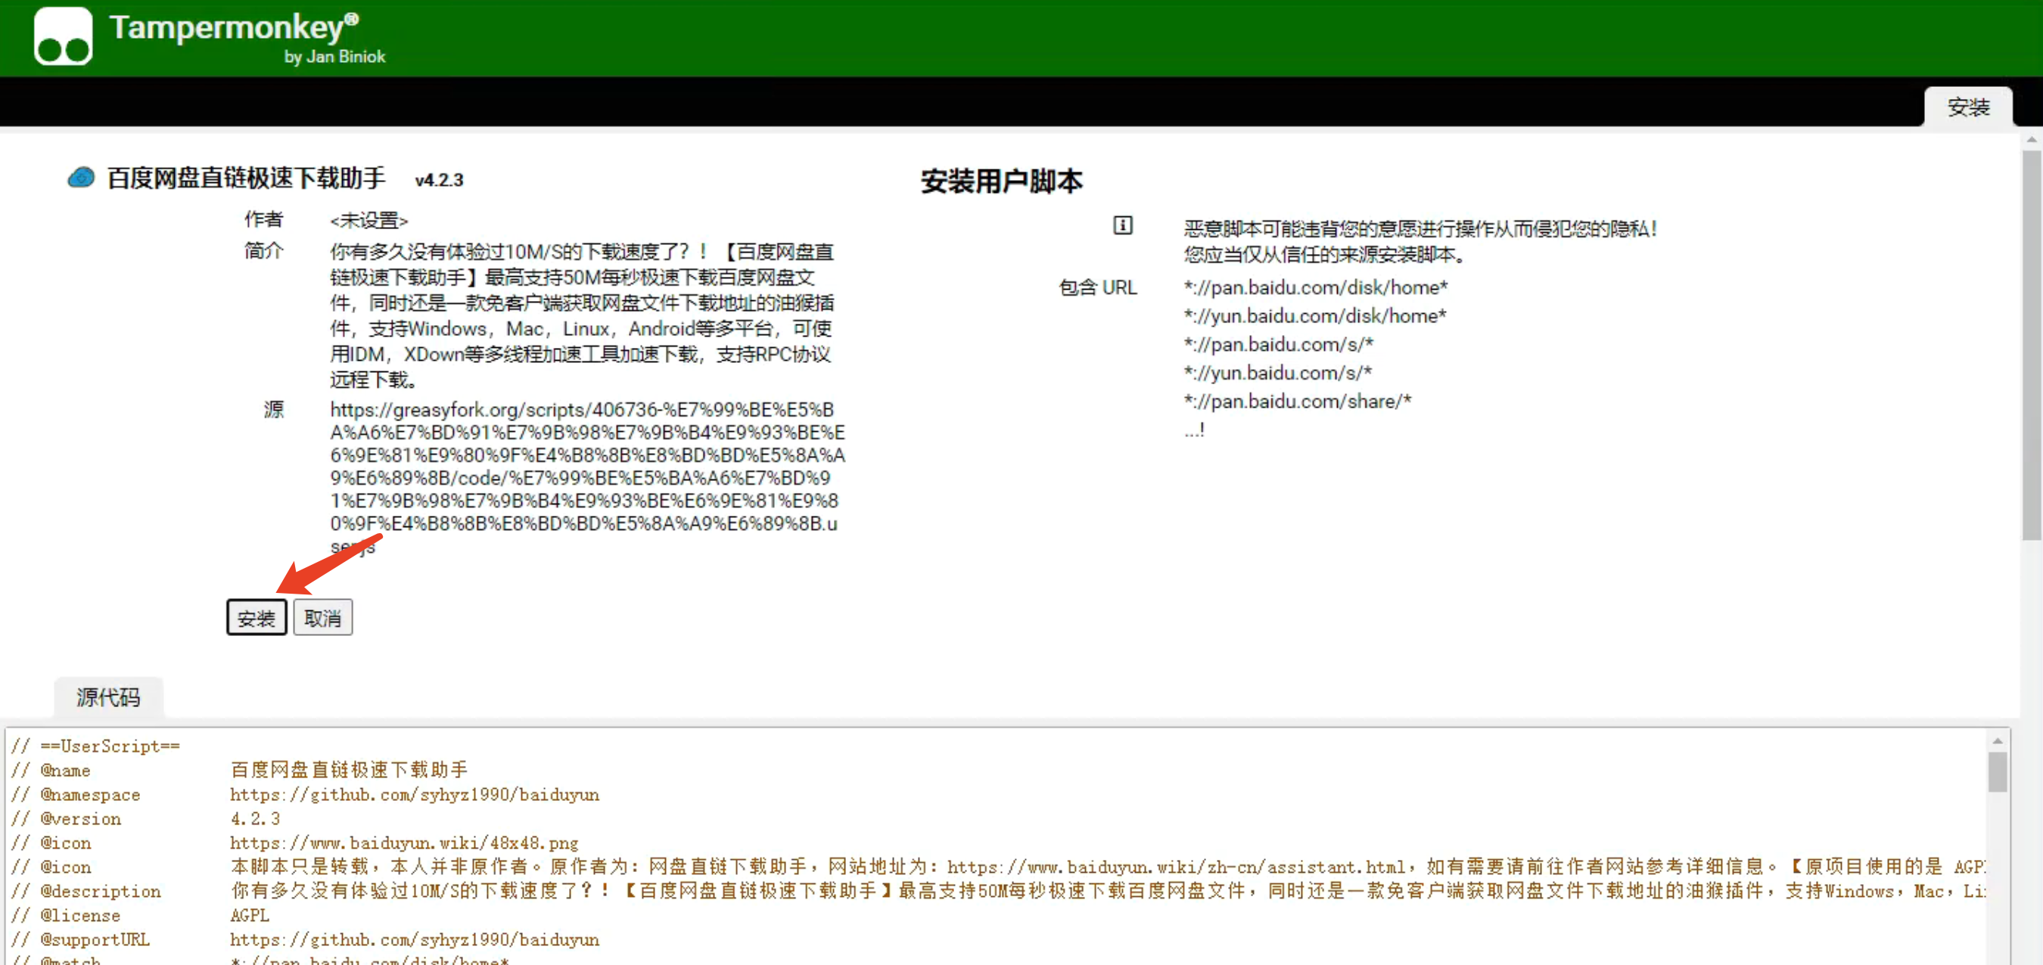Viewport: 2043px width, 965px height.
Task: Click the author value <未设置>
Action: click(368, 220)
